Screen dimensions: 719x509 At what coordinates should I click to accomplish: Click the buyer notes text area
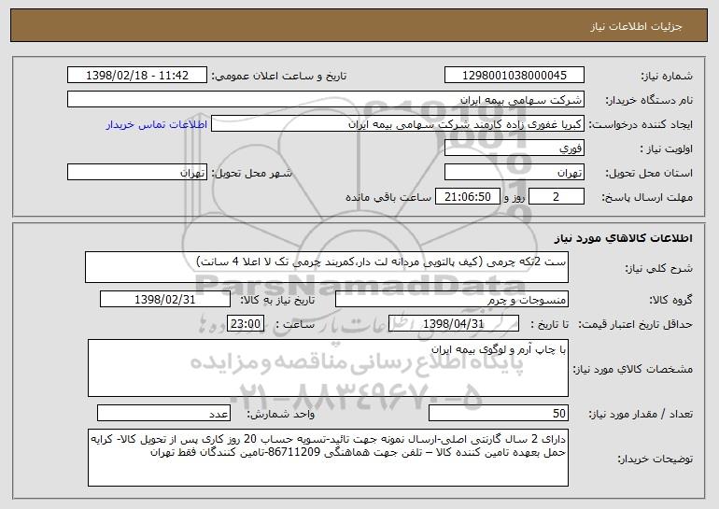tap(328, 458)
